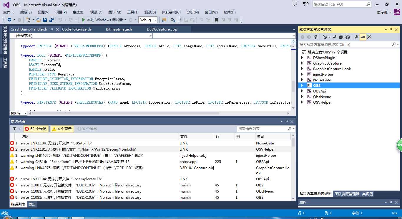The image size is (402, 219).
Task: Open the 文件(F) menu
Action: tap(9, 12)
